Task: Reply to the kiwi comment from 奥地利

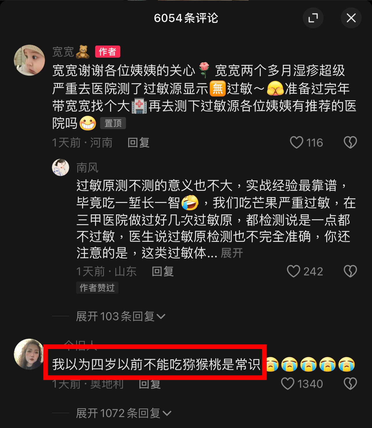Action: 149,384
